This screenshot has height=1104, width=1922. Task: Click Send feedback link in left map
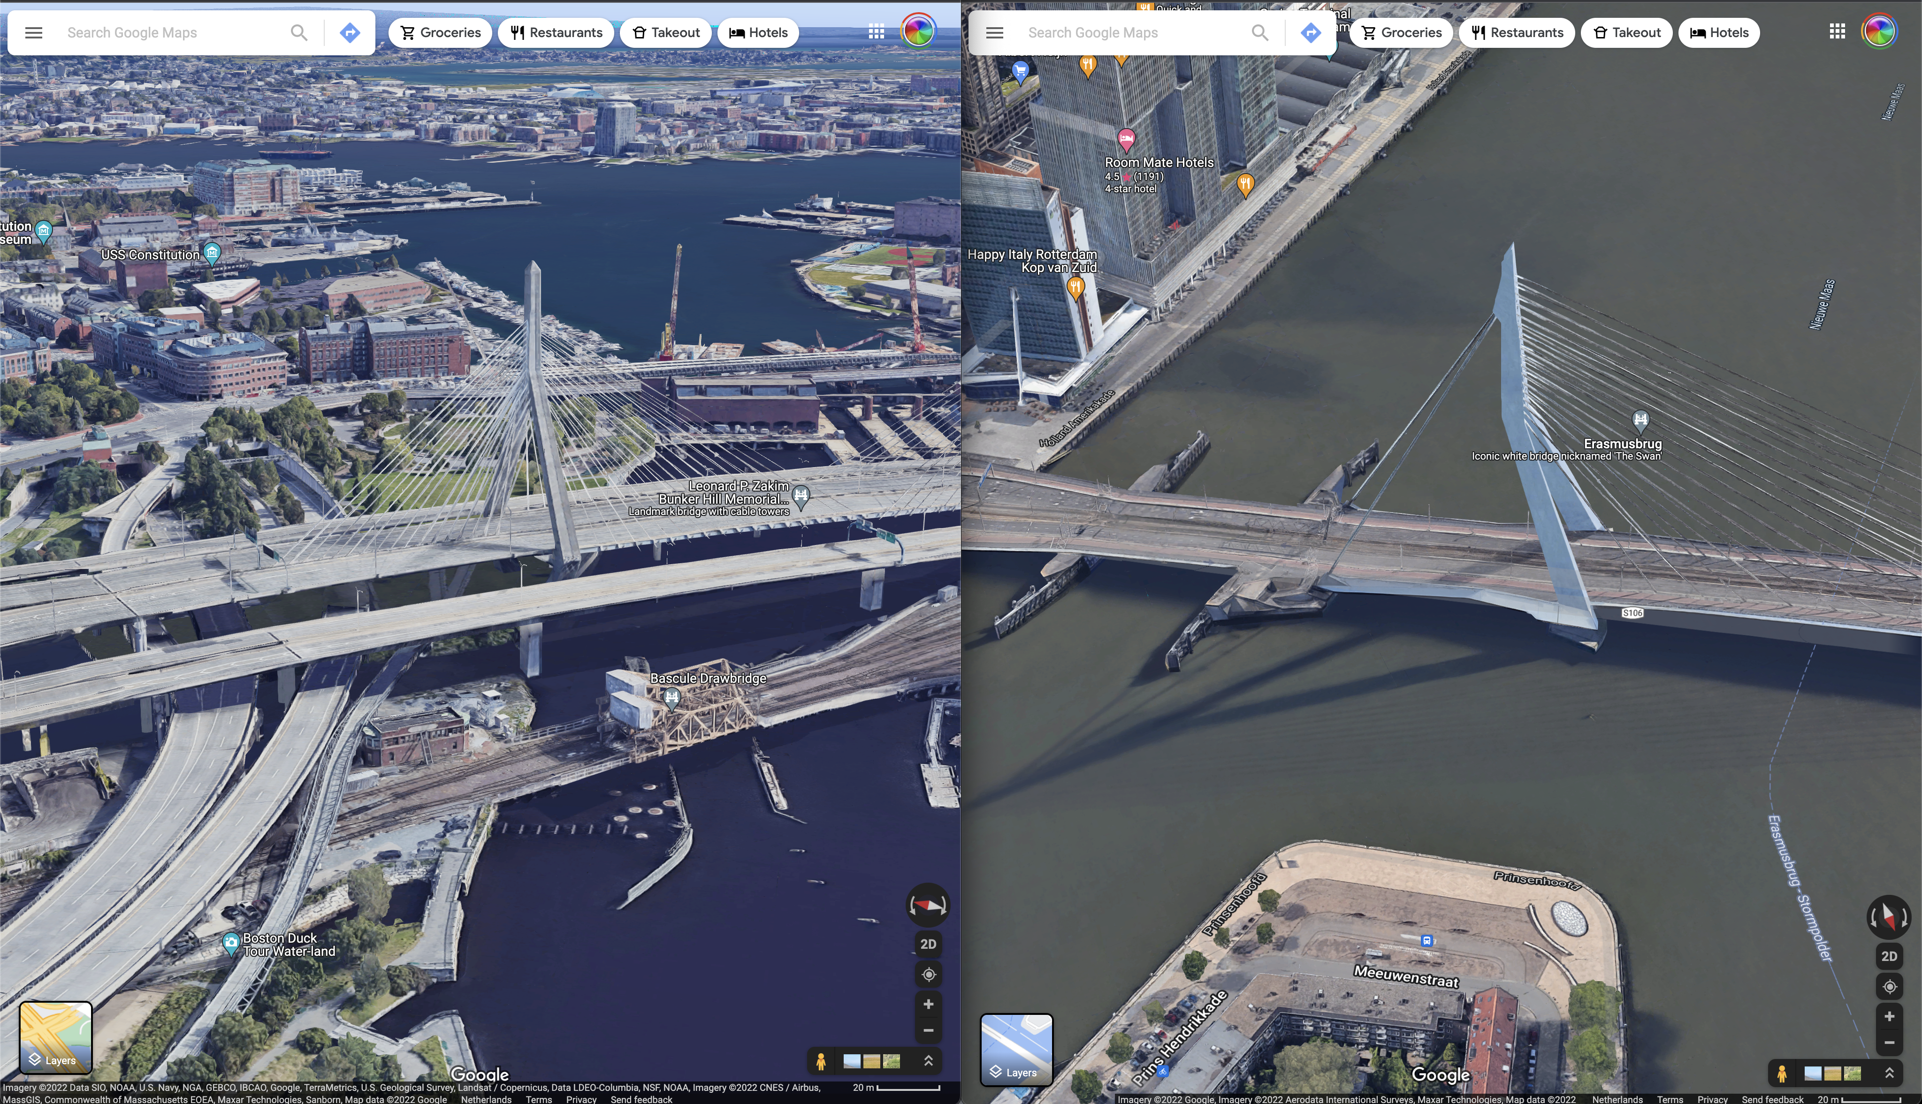tap(641, 1099)
